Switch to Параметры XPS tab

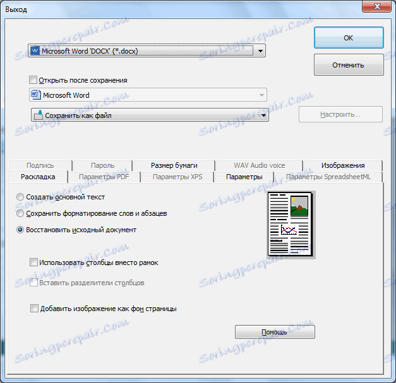(177, 177)
